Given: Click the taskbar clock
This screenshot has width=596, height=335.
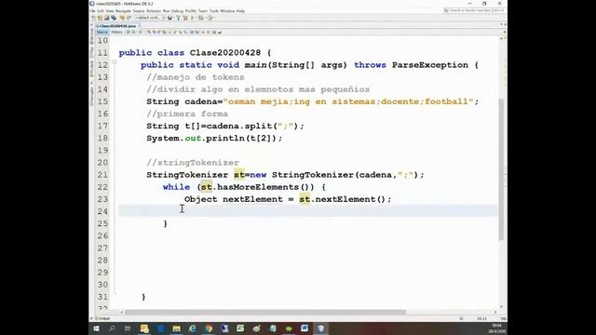Looking at the screenshot, I should (x=496, y=328).
